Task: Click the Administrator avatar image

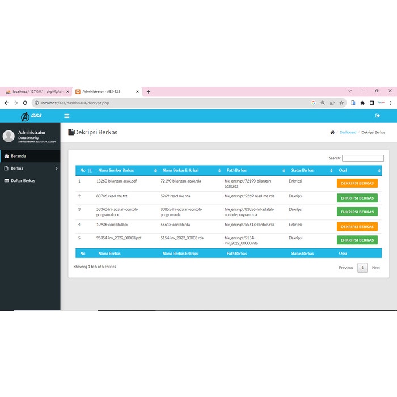Action: [x=9, y=136]
